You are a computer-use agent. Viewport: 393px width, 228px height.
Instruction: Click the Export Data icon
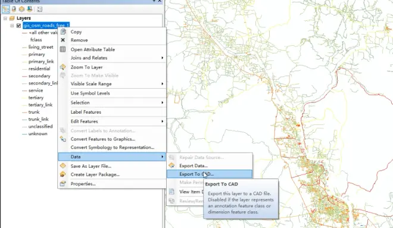tap(171, 165)
